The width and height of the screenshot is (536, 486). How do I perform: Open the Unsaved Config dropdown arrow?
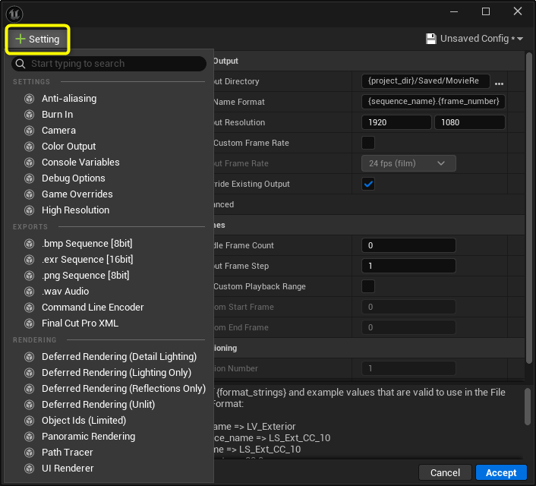[x=520, y=39]
